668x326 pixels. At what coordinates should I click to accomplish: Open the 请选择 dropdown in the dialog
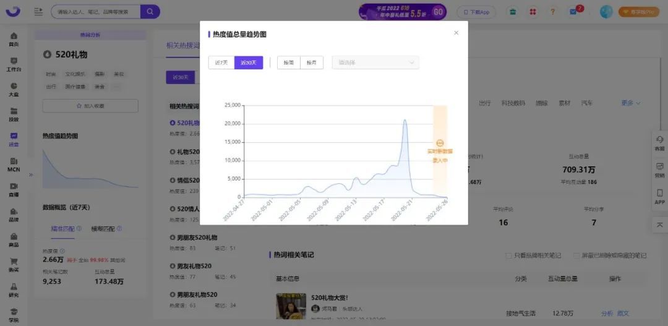pyautogui.click(x=375, y=62)
